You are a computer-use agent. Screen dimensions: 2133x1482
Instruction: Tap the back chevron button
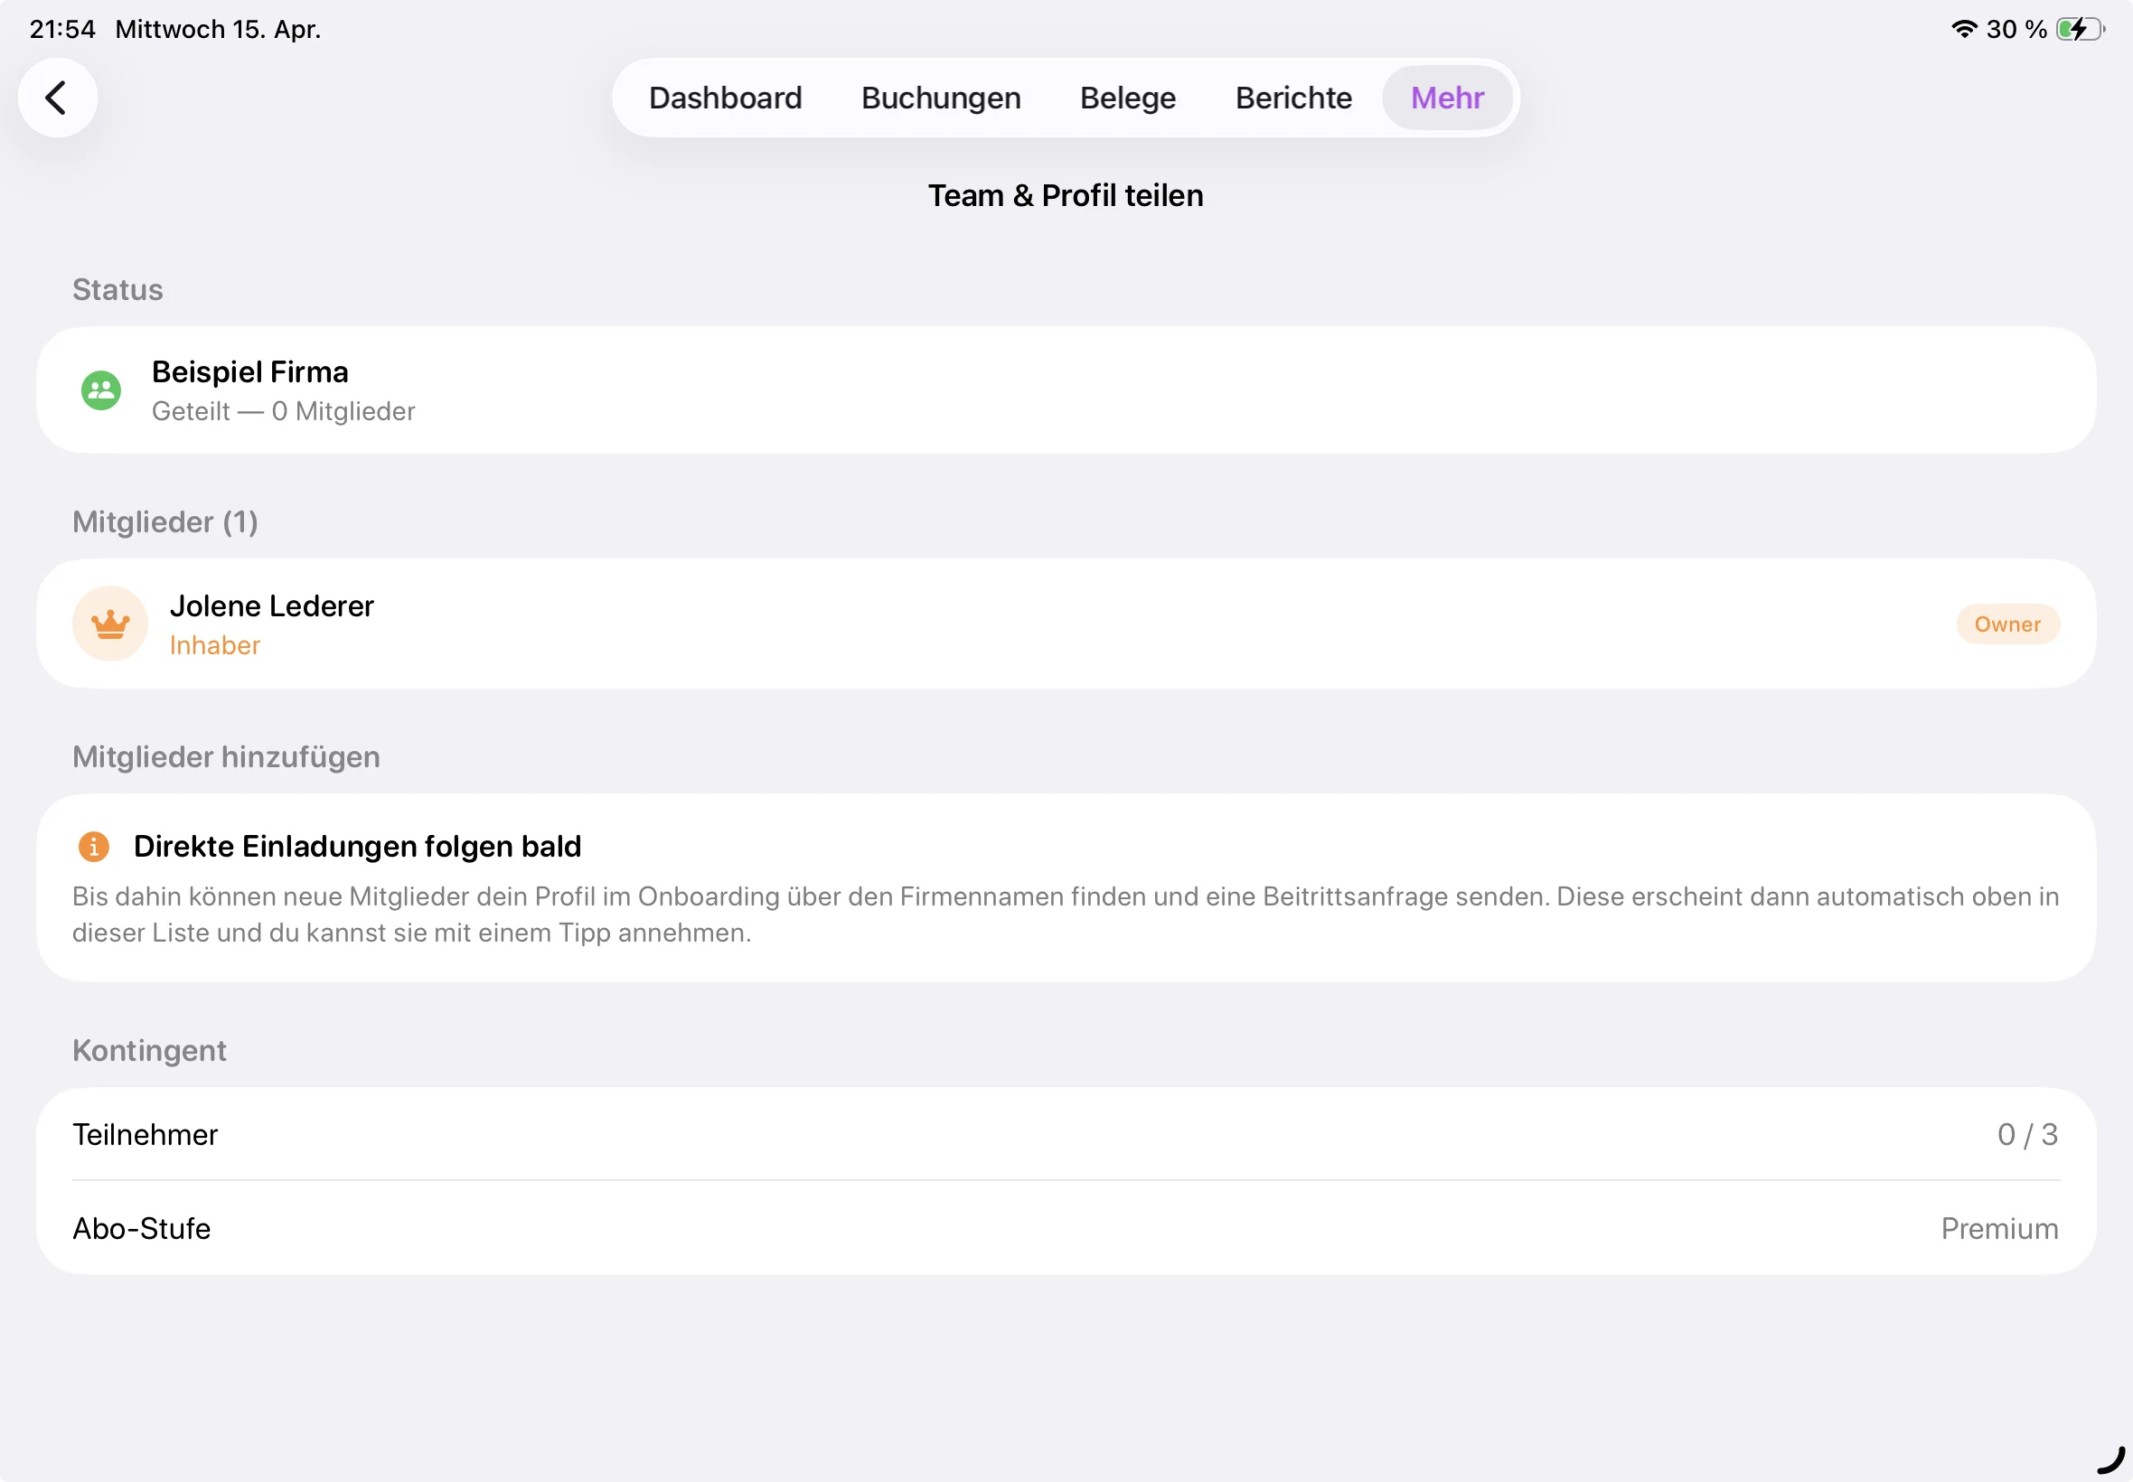click(58, 98)
